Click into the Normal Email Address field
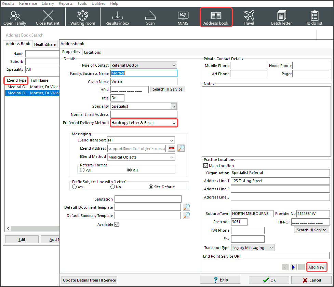This screenshot has height=287, width=334. point(144,114)
